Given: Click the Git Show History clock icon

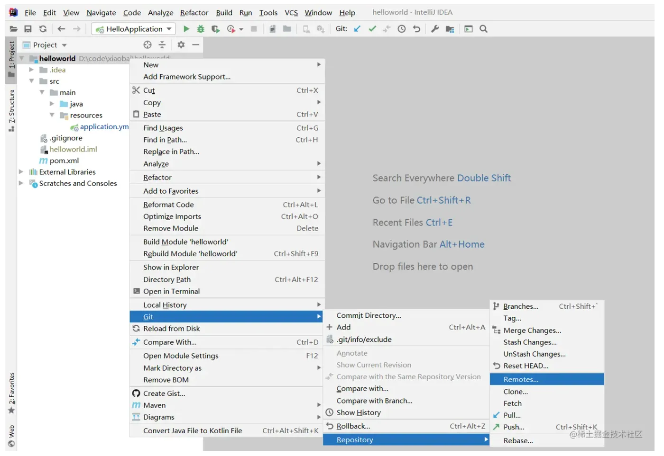Looking at the screenshot, I should coord(402,29).
